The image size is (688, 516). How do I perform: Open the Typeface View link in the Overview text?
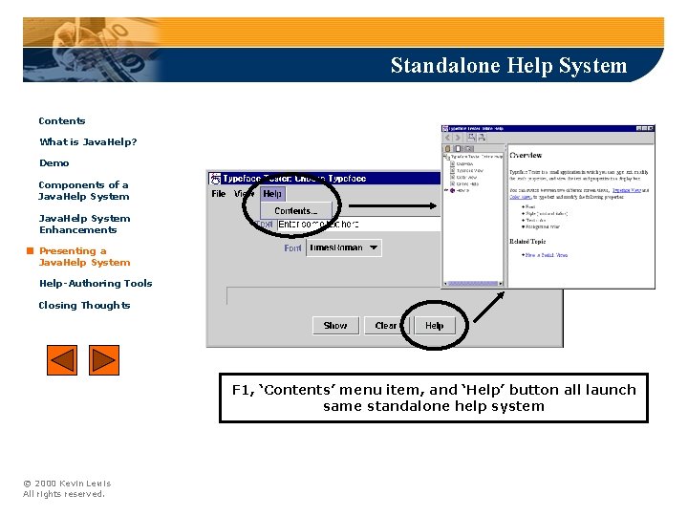point(627,190)
